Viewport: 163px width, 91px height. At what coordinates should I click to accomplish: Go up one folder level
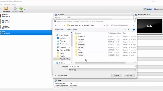[65, 25]
